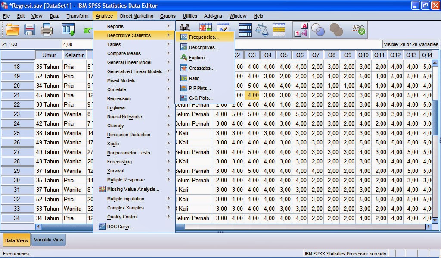Click the Recall recently used dialogs icon
This screenshot has height=258, width=441.
coord(68,30)
